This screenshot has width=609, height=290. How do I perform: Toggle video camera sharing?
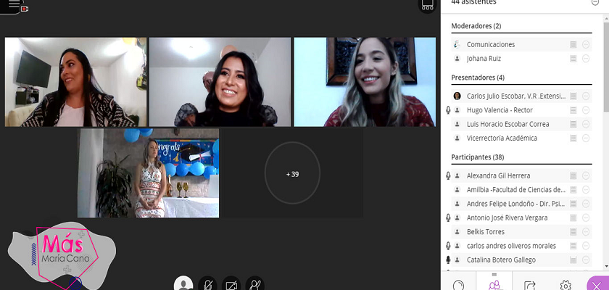pyautogui.click(x=231, y=283)
